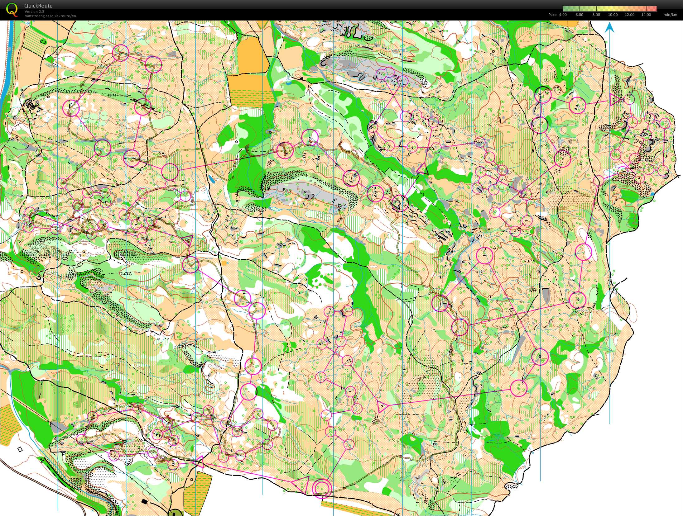
Task: Click the "Pace" legend label
Action: pyautogui.click(x=552, y=15)
